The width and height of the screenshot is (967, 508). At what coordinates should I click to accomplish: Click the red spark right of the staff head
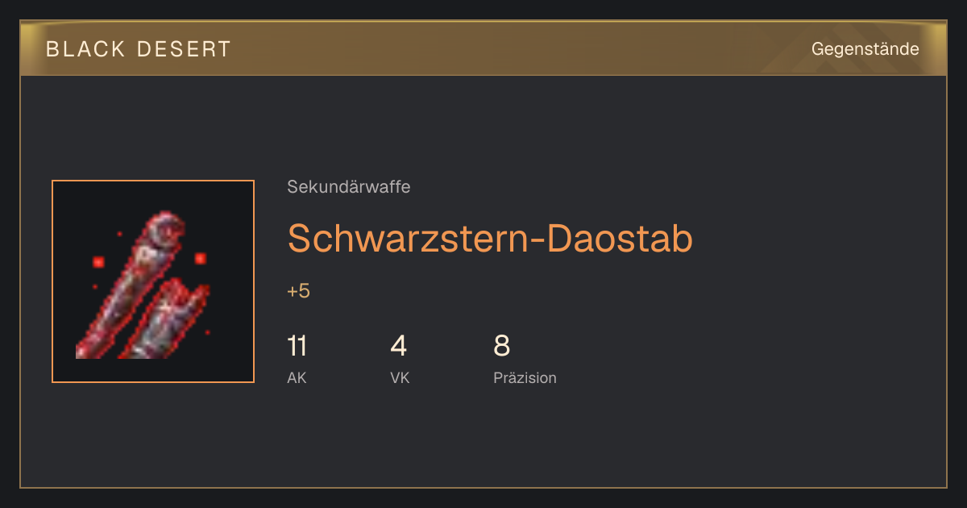pyautogui.click(x=201, y=258)
